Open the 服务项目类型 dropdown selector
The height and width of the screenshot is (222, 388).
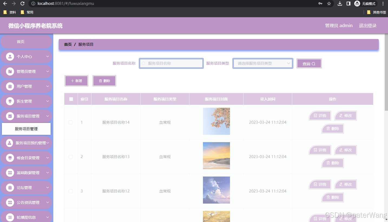coord(263,63)
